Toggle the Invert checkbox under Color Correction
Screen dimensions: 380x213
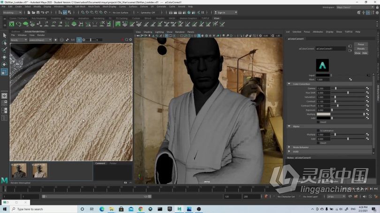coord(318,122)
